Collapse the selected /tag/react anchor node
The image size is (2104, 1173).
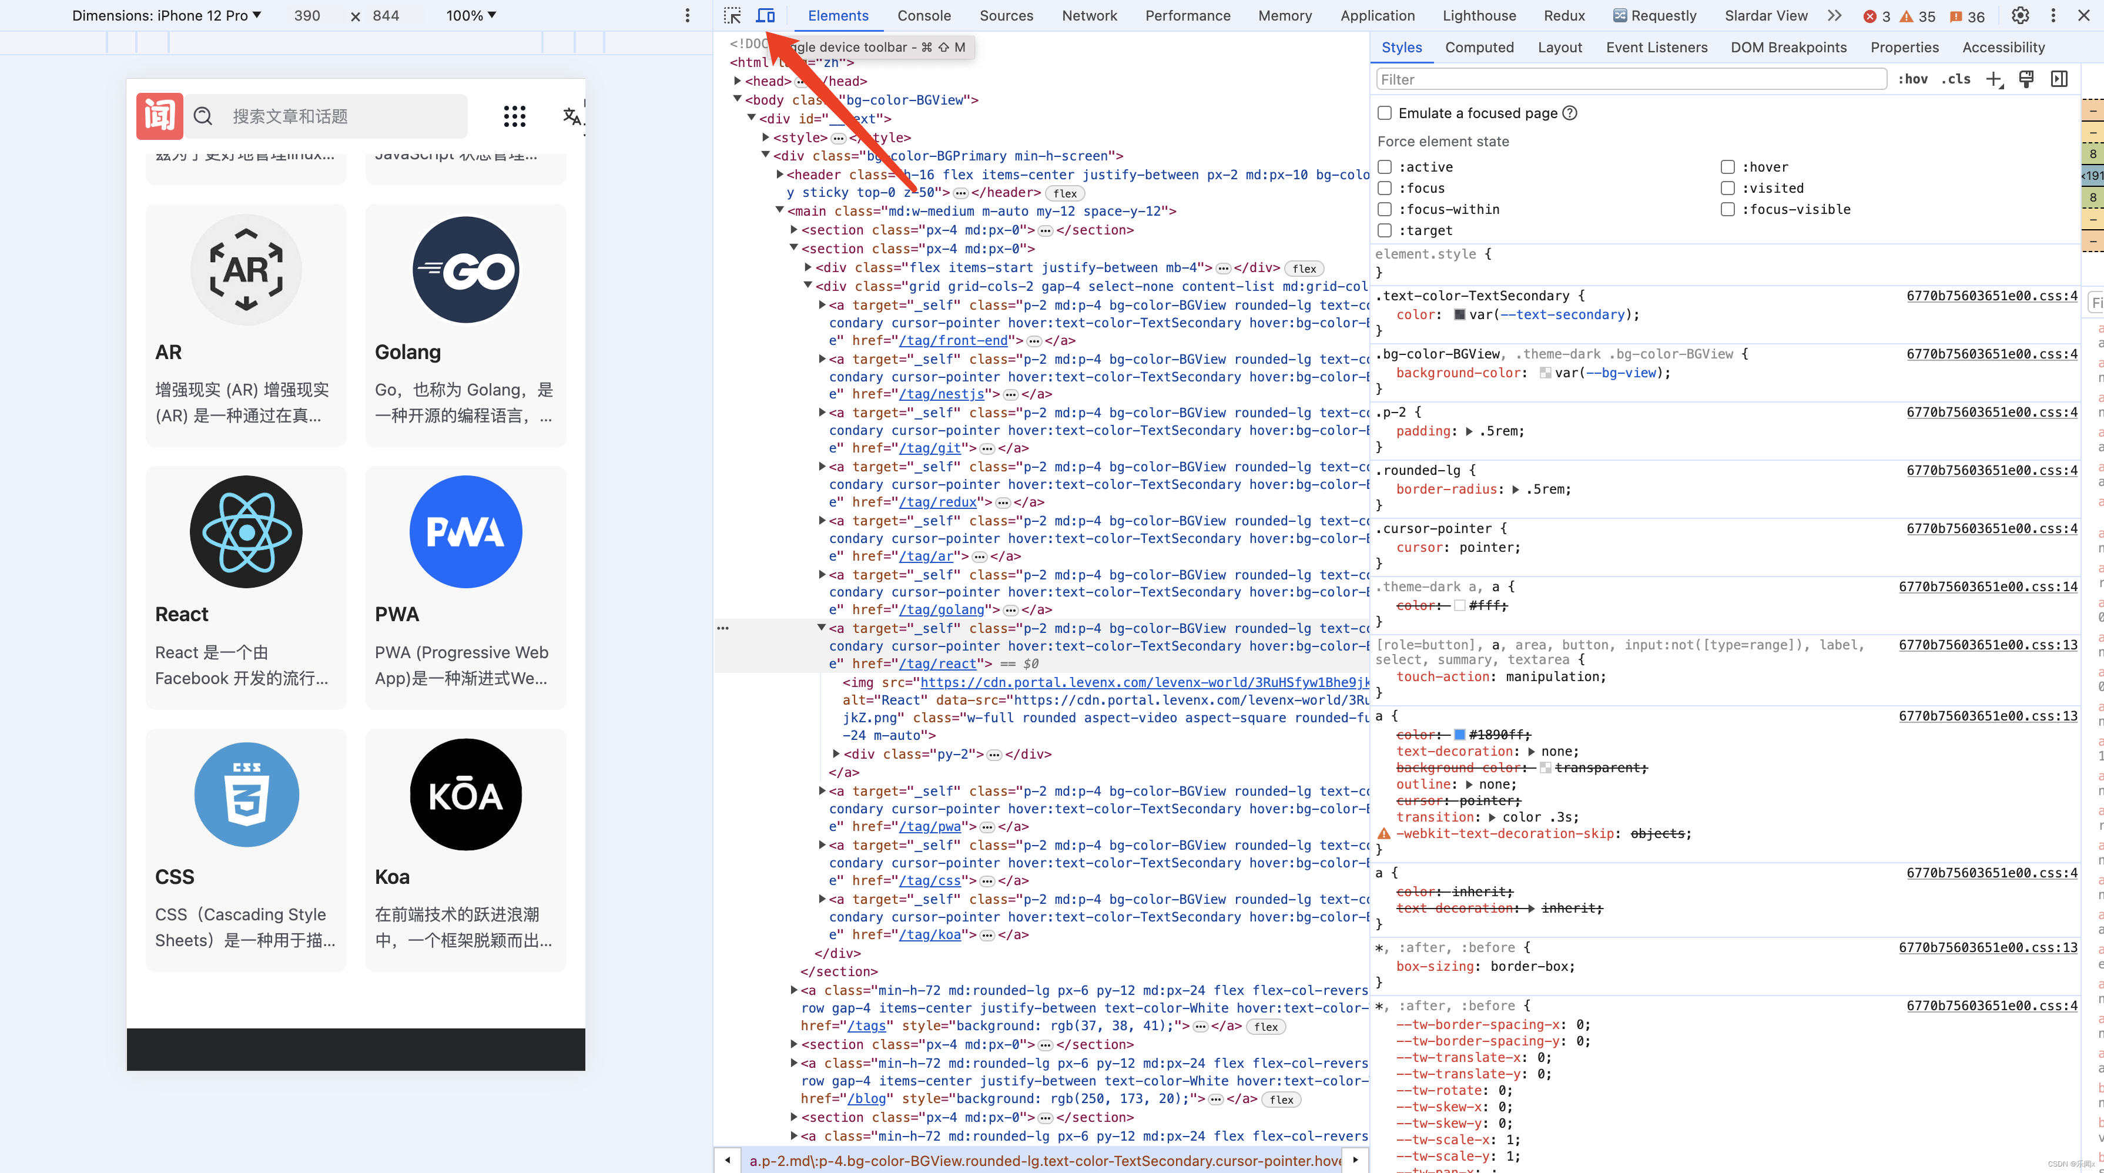[x=822, y=628]
